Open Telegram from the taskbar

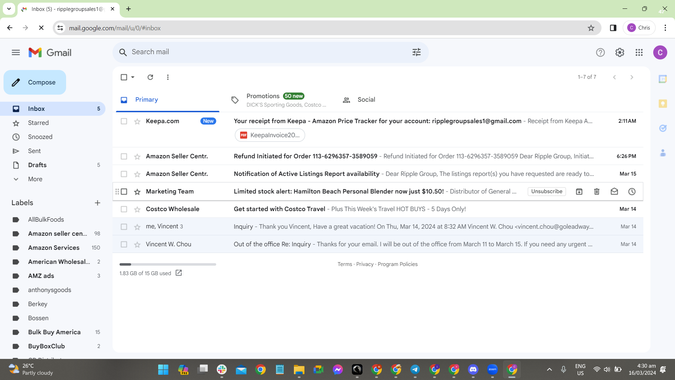pyautogui.click(x=415, y=369)
